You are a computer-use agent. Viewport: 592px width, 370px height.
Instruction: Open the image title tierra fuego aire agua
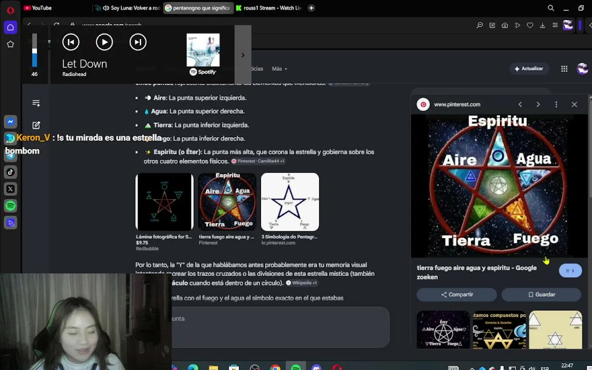[x=476, y=272]
